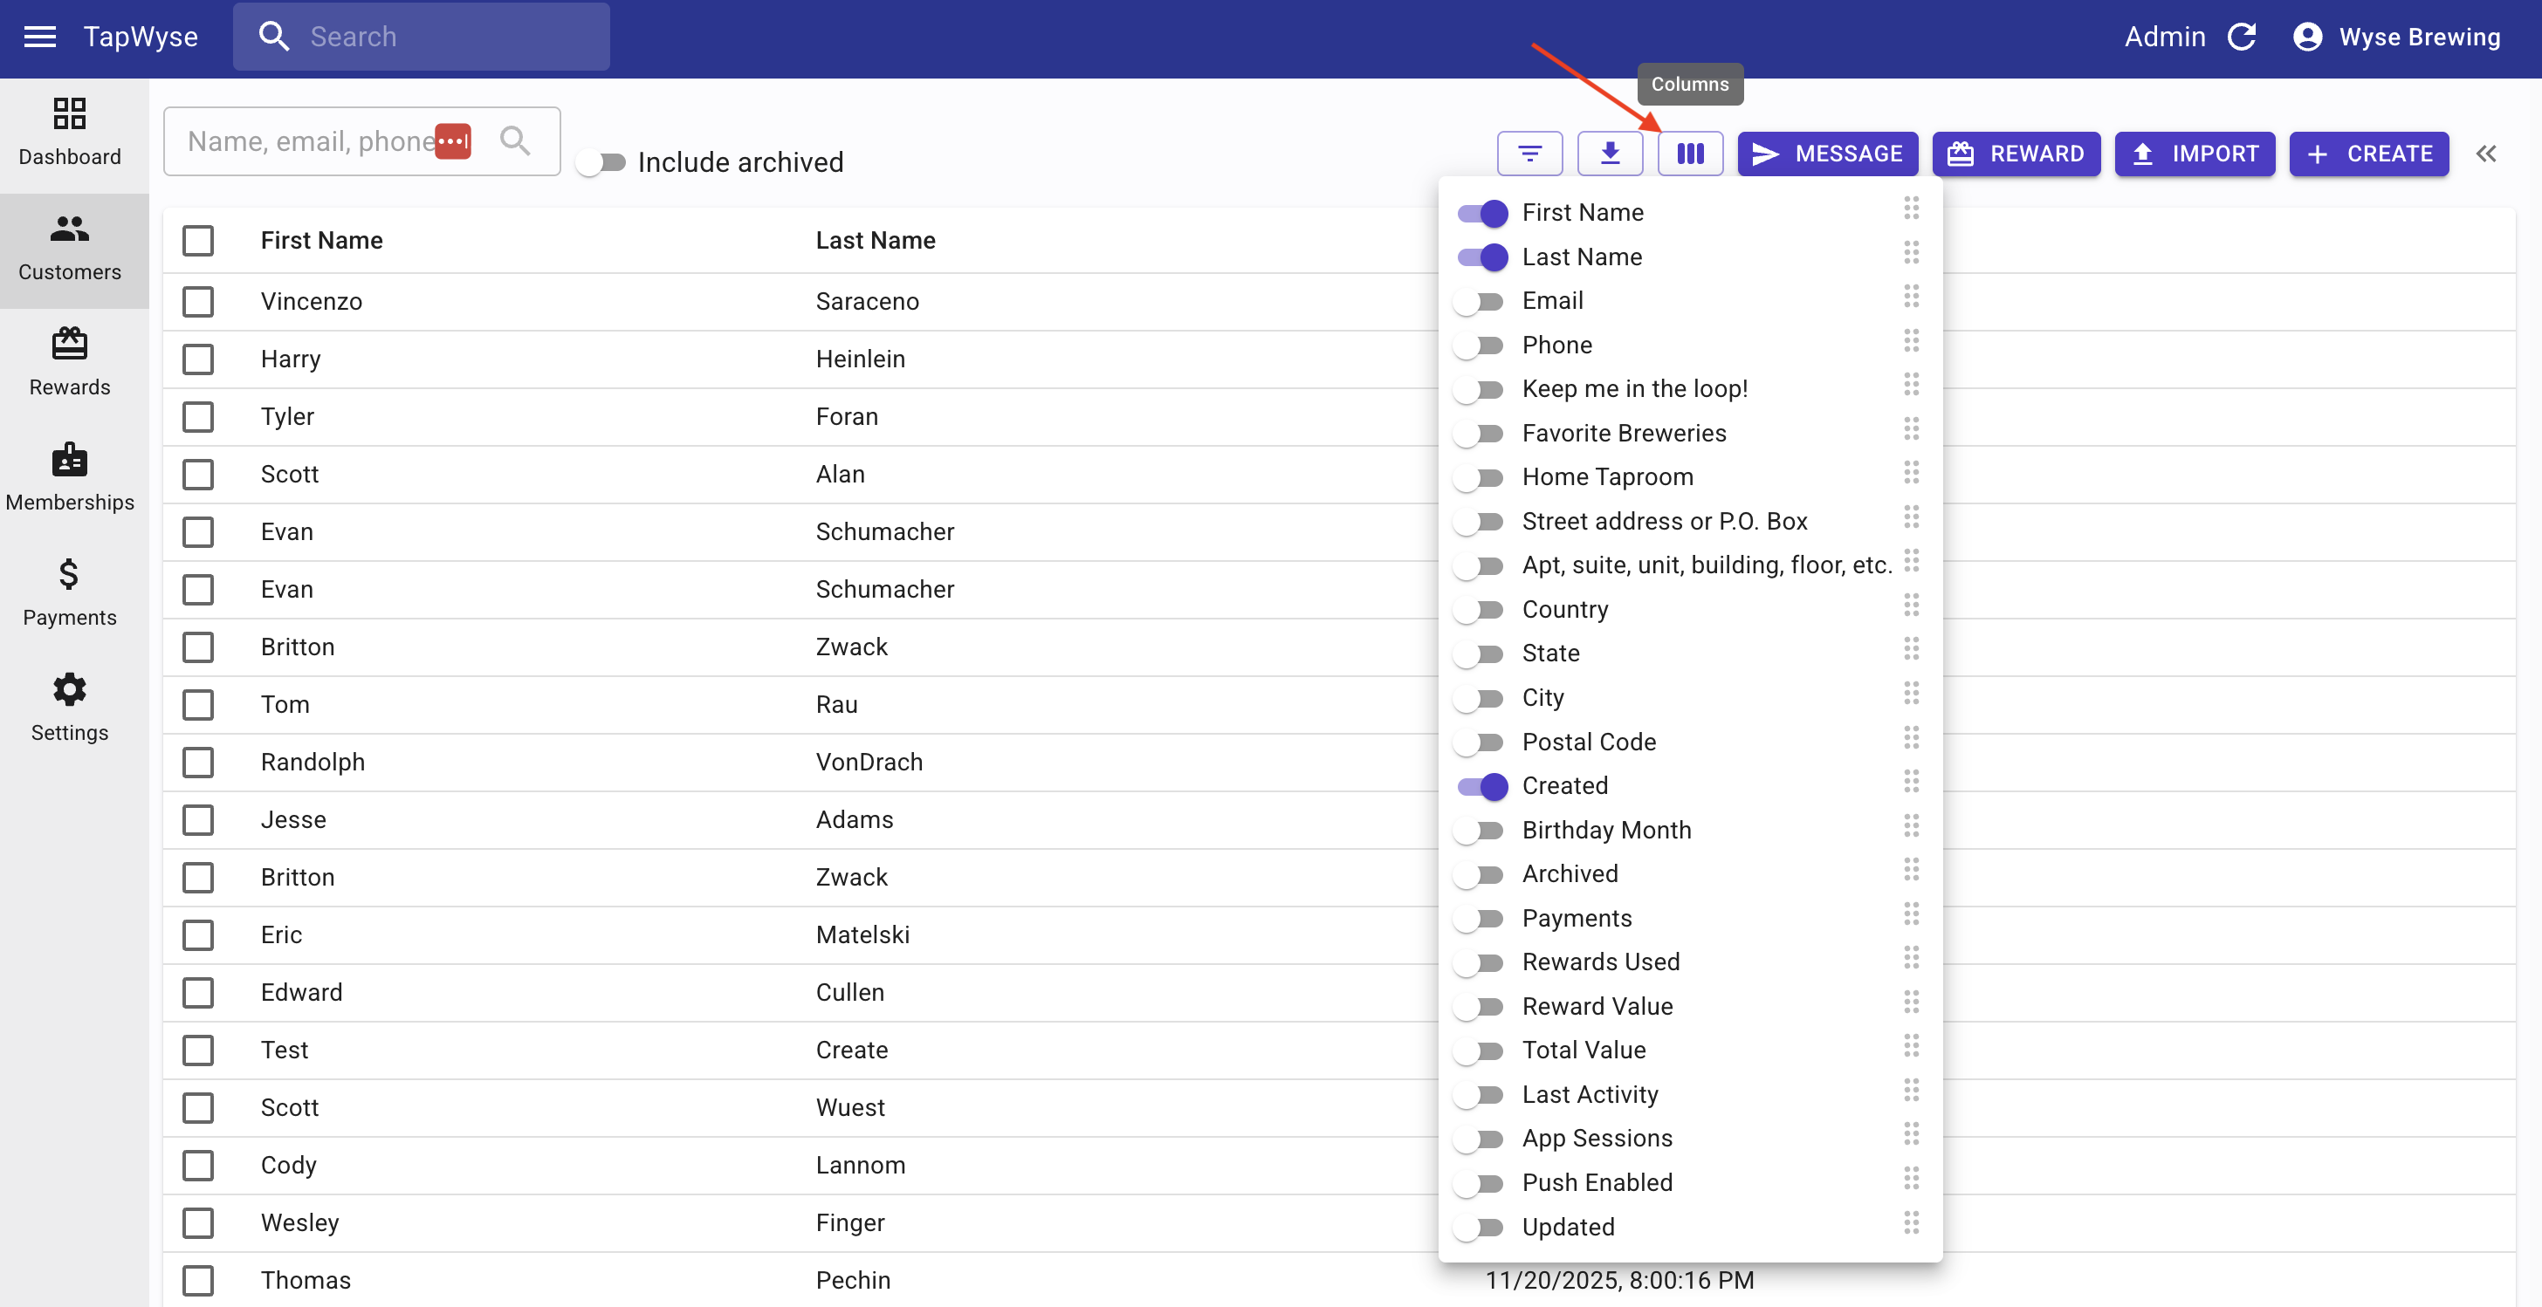2542x1307 pixels.
Task: Click the Columns icon button
Action: point(1689,154)
